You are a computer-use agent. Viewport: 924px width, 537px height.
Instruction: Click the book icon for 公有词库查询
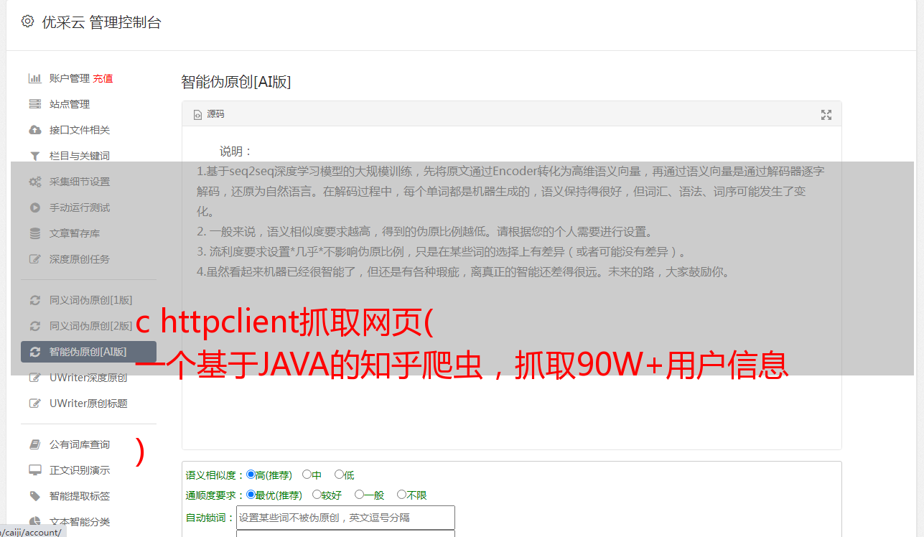[x=34, y=444]
